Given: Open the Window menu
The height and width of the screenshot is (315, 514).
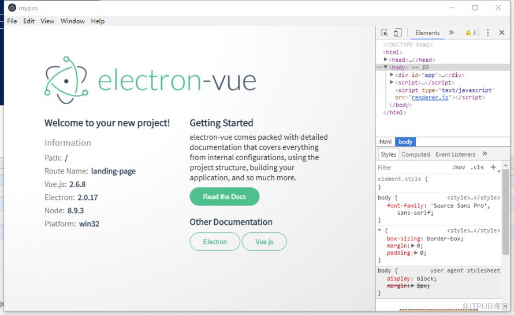Looking at the screenshot, I should [x=73, y=21].
